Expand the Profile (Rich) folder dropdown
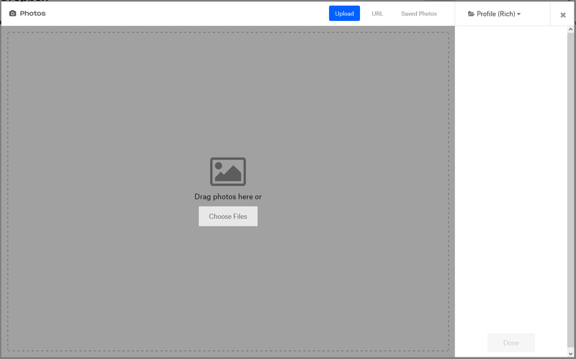This screenshot has width=576, height=359. pyautogui.click(x=494, y=14)
